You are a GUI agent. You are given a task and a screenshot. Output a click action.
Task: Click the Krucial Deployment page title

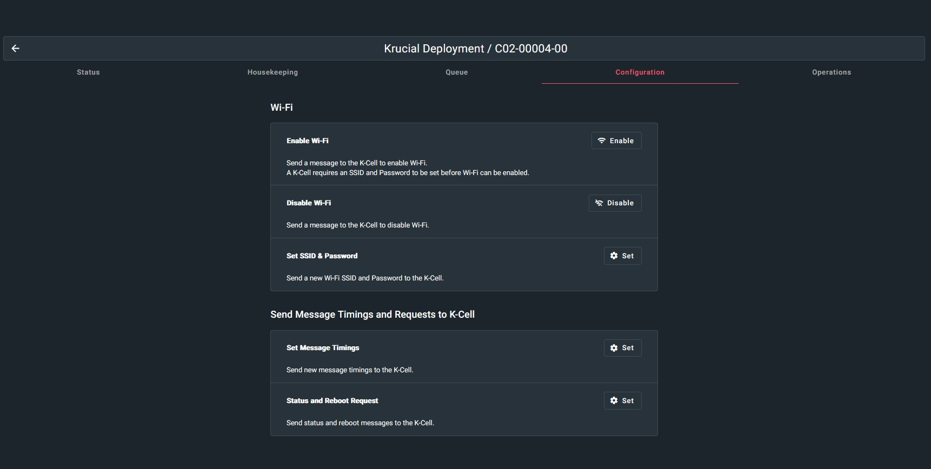click(476, 49)
